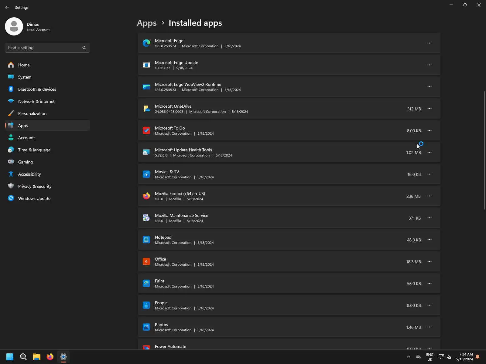Open File Explorer from the taskbar
486x364 pixels.
[x=37, y=357]
